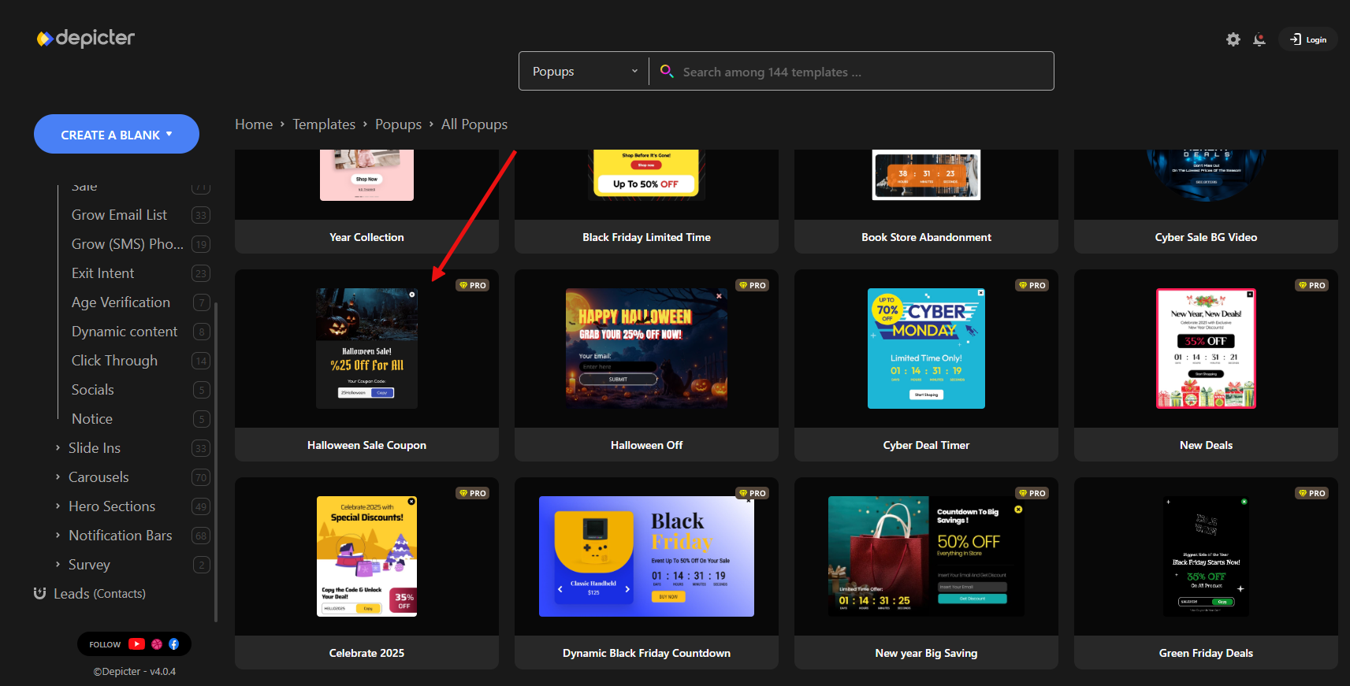Open the Dribbble follow icon

click(x=157, y=644)
